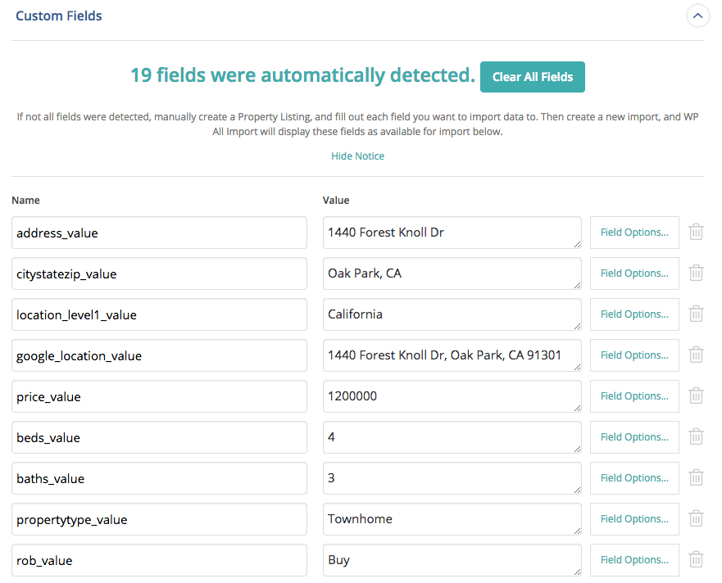
Task: Click the Clear All Fields button
Action: pos(533,77)
